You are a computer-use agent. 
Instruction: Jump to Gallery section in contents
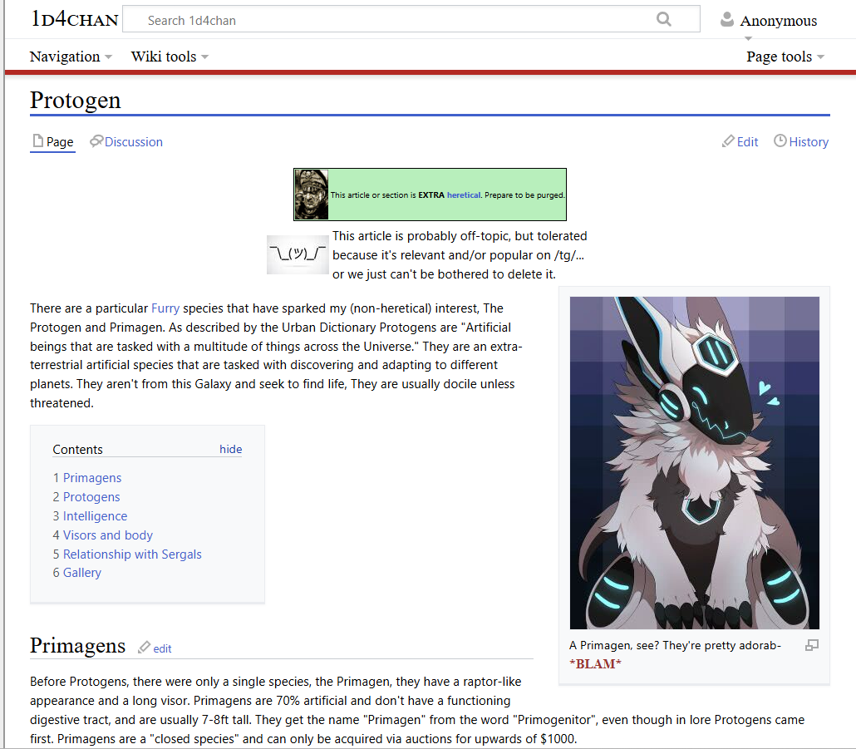(82, 573)
